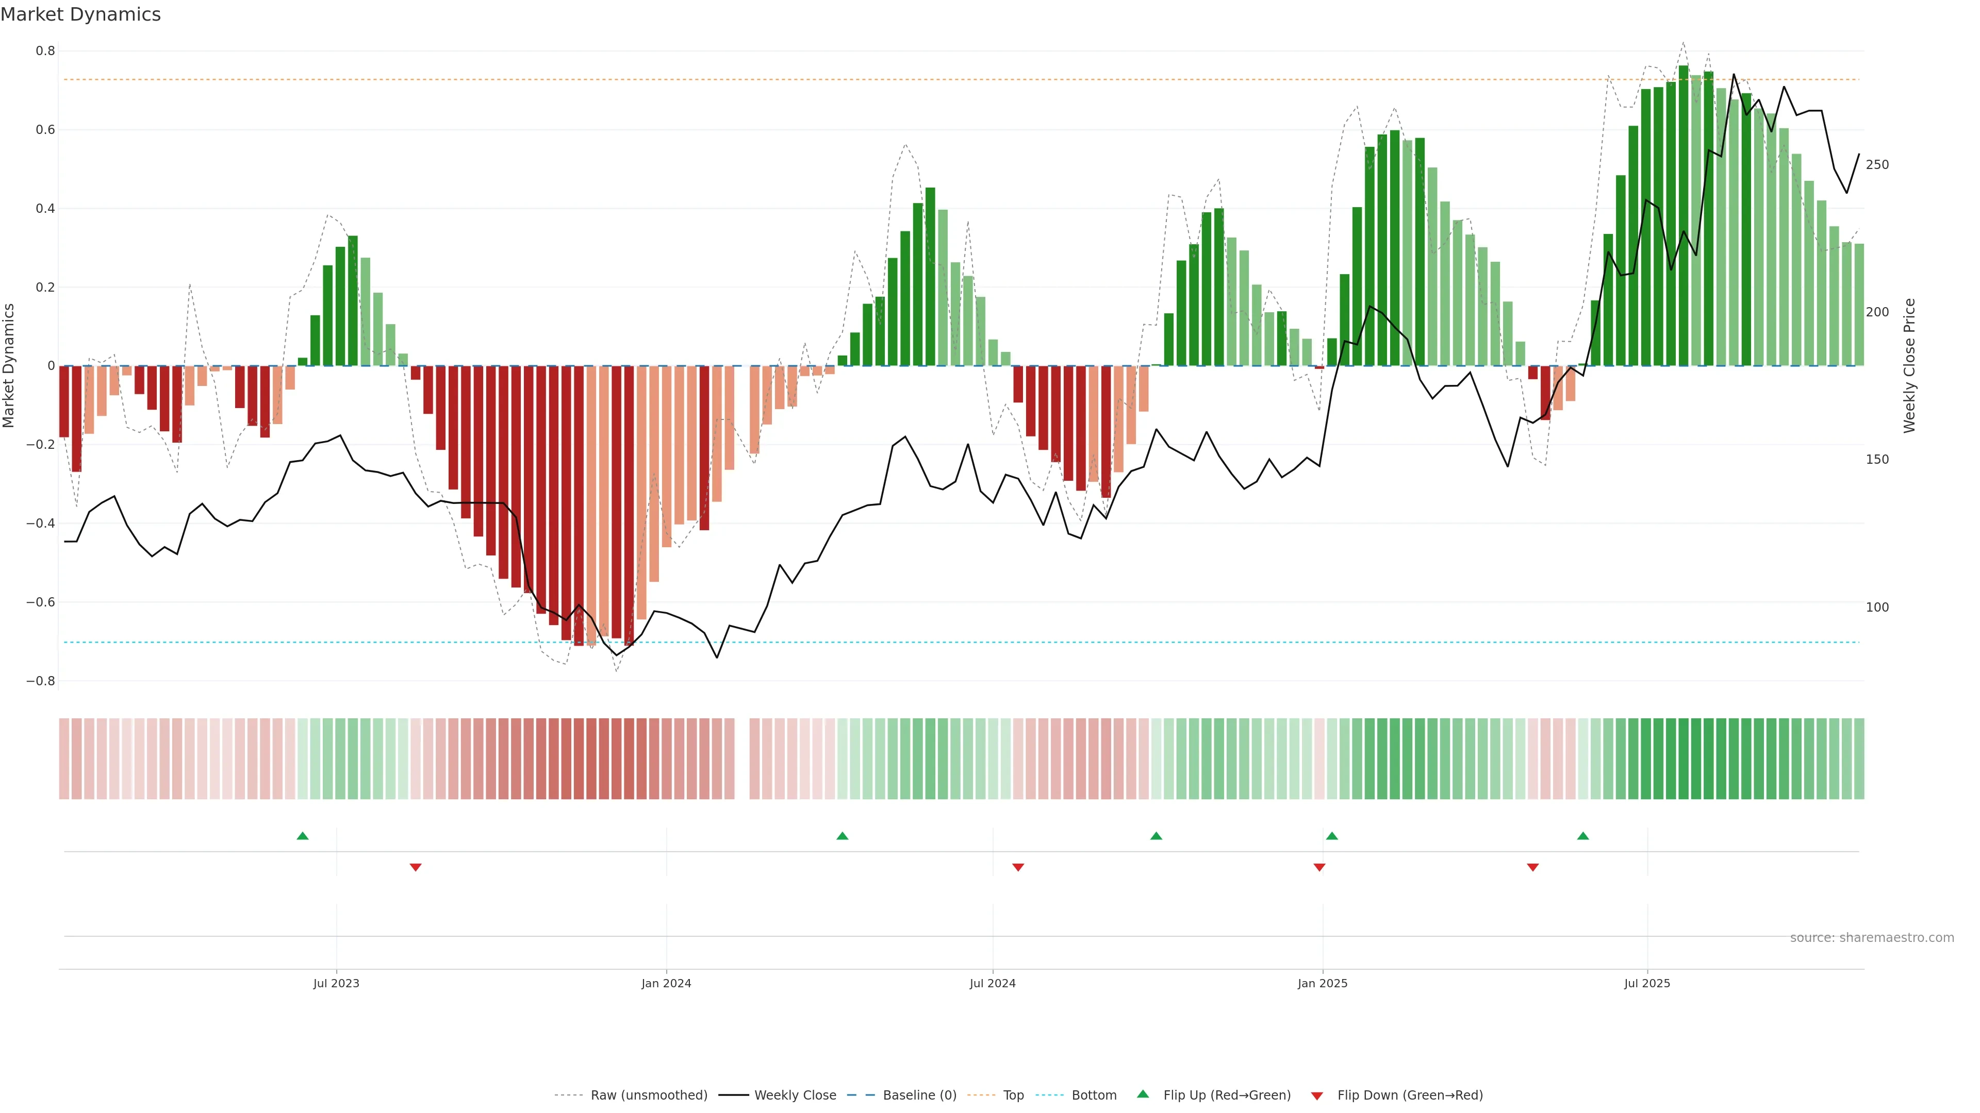Click the Jul 2025 x-axis label
Image resolution: width=1980 pixels, height=1113 pixels.
[1647, 983]
